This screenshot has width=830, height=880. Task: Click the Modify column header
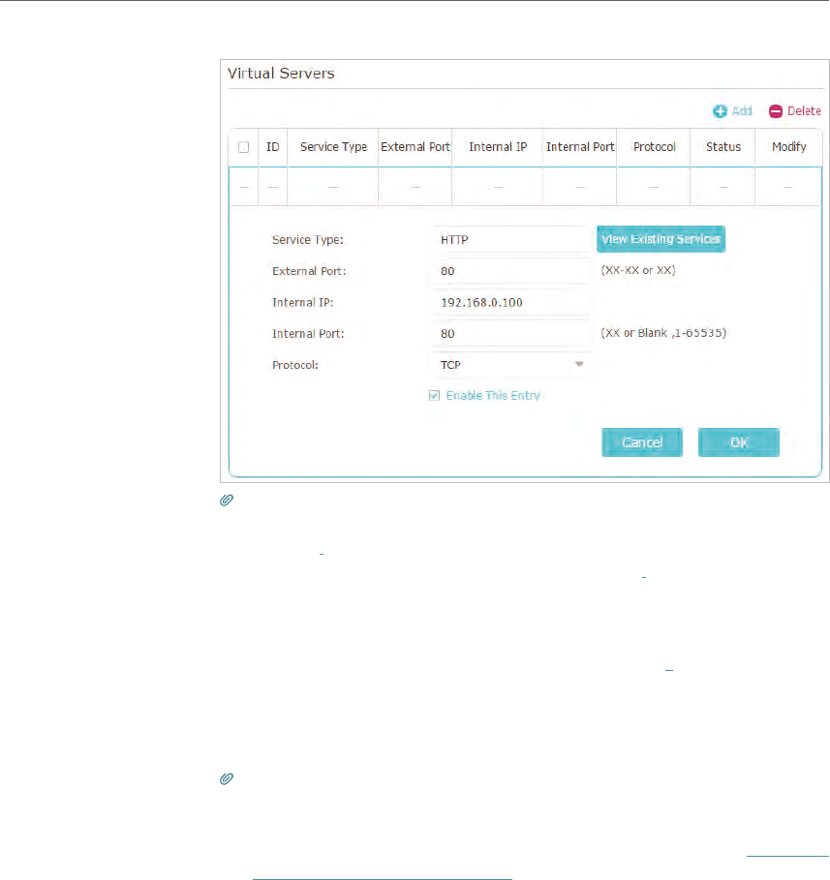(x=789, y=147)
